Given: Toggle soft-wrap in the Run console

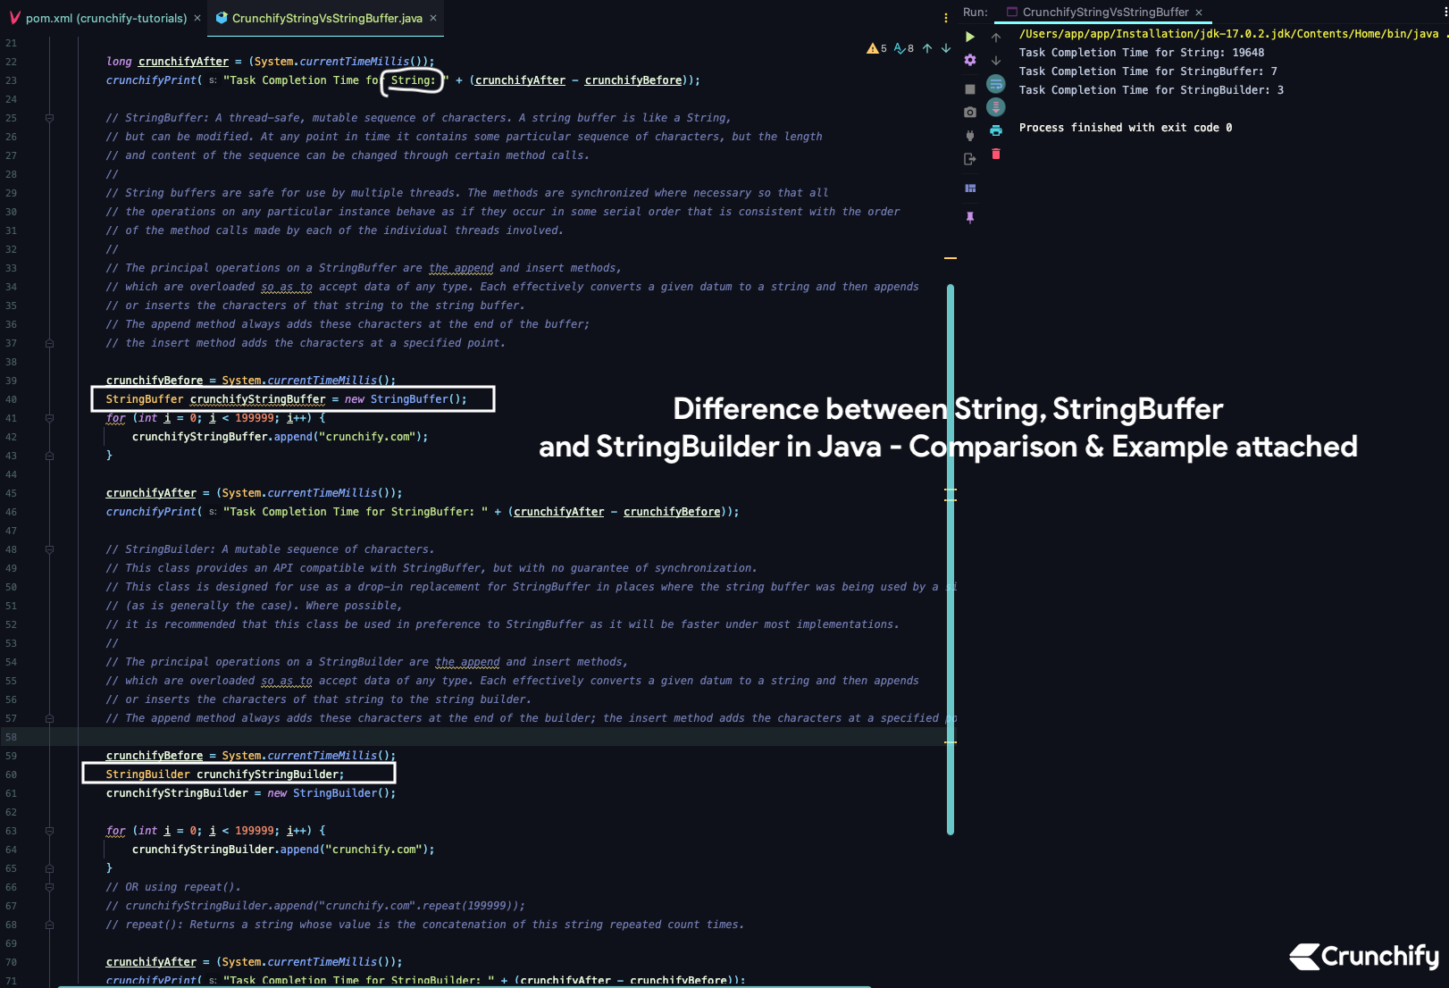Looking at the screenshot, I should [996, 84].
